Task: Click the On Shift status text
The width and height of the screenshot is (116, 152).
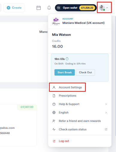Action: coord(59,64)
